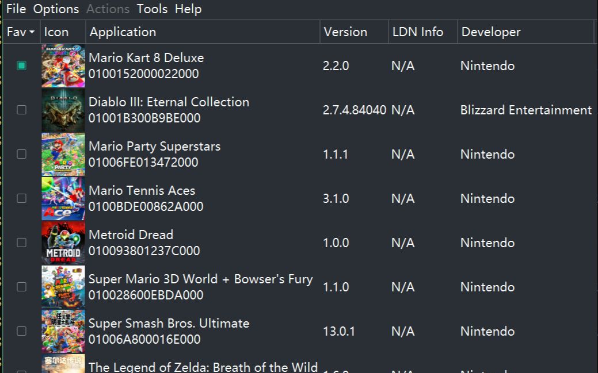The image size is (598, 373).
Task: Click the Mario Tennis Aces cover icon
Action: (x=63, y=198)
